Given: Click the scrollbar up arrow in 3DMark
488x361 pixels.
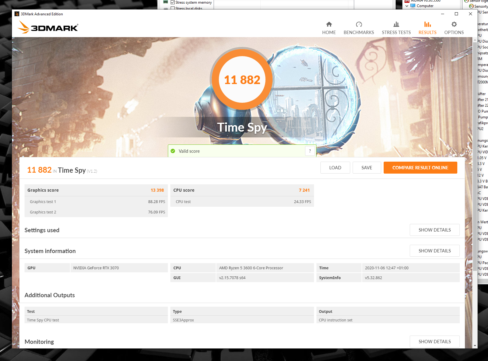Looking at the screenshot, I should point(475,40).
